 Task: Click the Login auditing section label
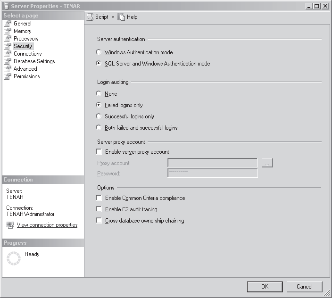(113, 82)
